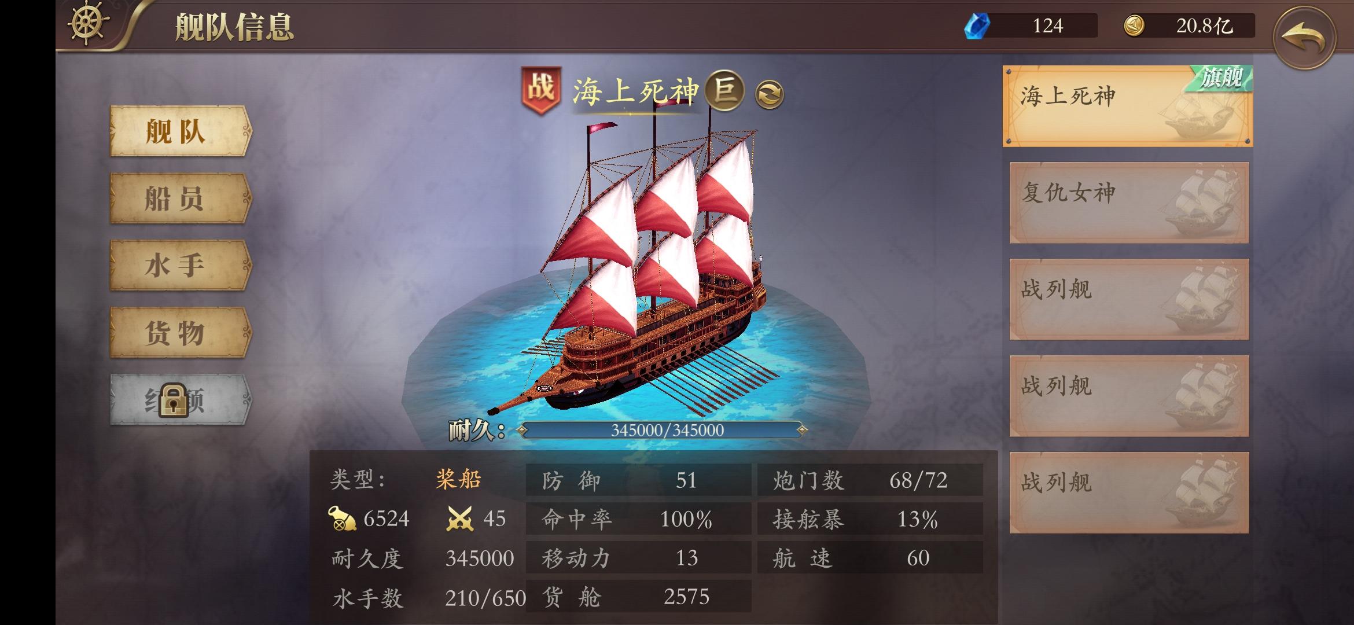Image resolution: width=1354 pixels, height=625 pixels.
Task: Click the gold coin currency icon
Action: (x=1134, y=26)
